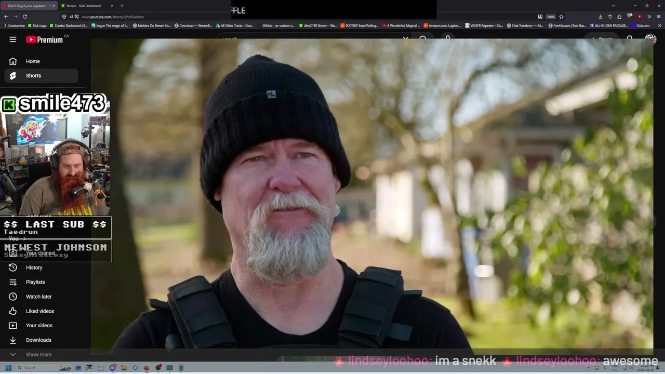Image resolution: width=665 pixels, height=374 pixels.
Task: Open File Explorer from the taskbar
Action: pyautogui.click(x=124, y=368)
